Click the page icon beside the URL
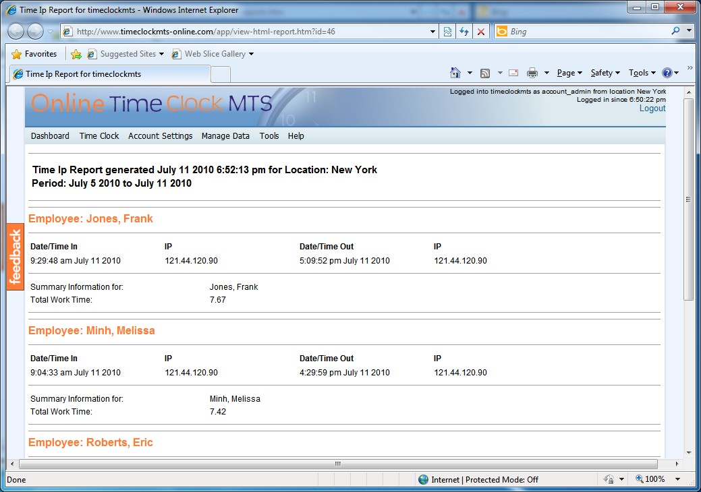The width and height of the screenshot is (701, 492). 67,31
